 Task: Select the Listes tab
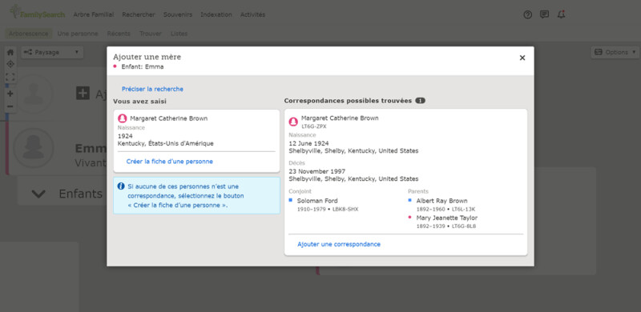(x=179, y=34)
